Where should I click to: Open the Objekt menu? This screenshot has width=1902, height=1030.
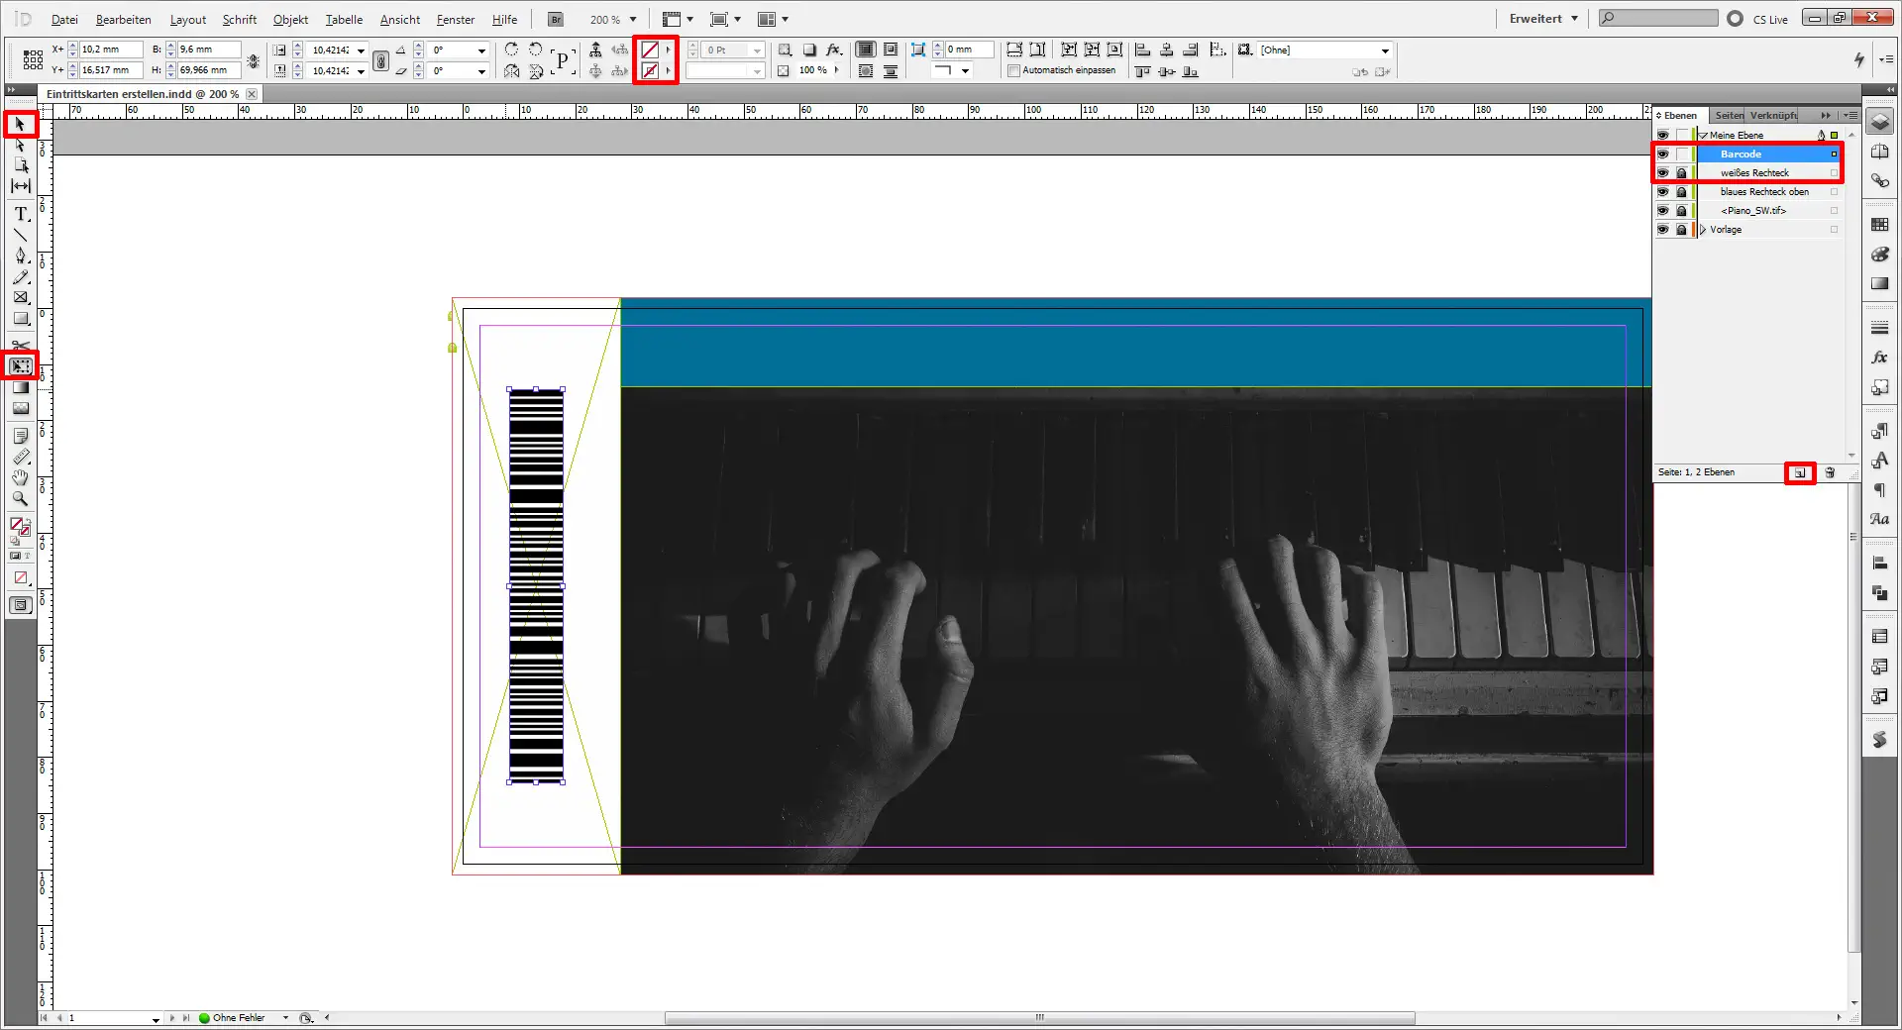(289, 19)
